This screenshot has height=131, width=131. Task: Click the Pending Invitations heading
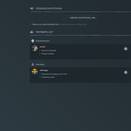(49, 8)
